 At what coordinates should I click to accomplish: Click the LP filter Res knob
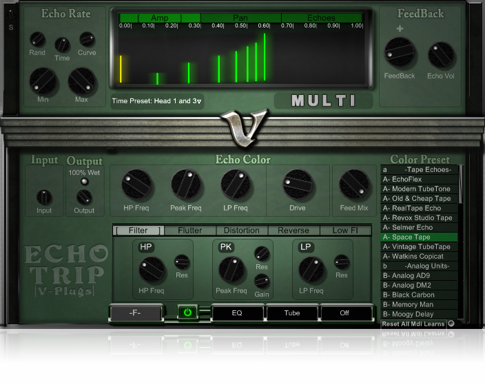click(x=342, y=262)
